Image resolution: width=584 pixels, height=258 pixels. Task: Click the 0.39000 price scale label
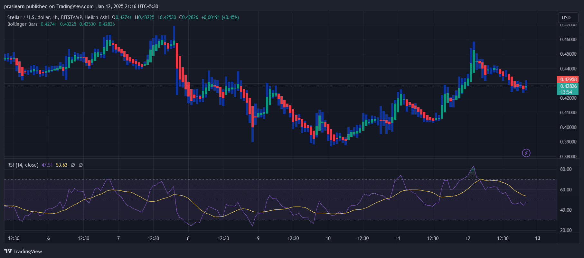click(x=568, y=142)
